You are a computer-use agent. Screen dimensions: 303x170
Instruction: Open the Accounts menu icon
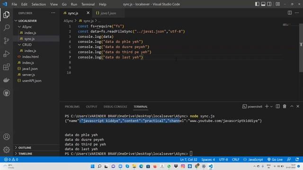tap(6, 136)
